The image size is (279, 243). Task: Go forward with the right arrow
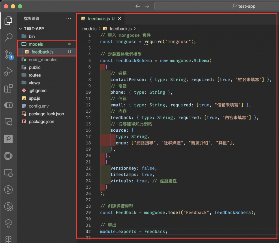147,7
